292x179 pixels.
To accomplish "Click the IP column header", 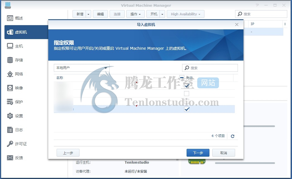I will [266, 24].
